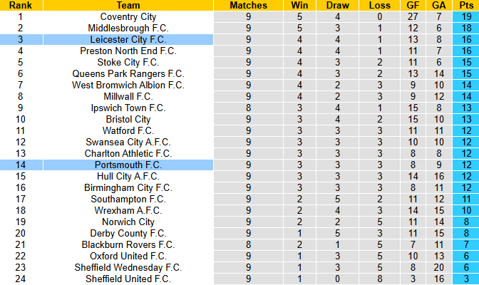Click the Team column header
Viewport: 479px width, 285px height.
(128, 5)
